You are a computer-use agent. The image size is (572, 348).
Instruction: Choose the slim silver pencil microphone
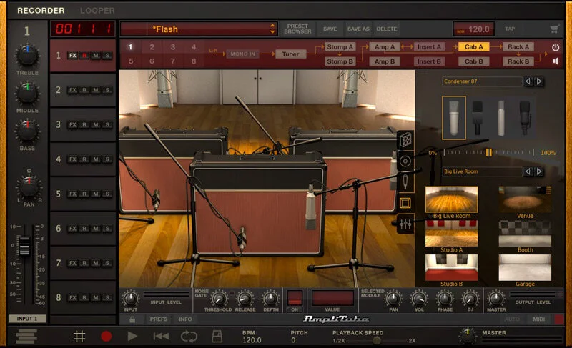point(501,118)
